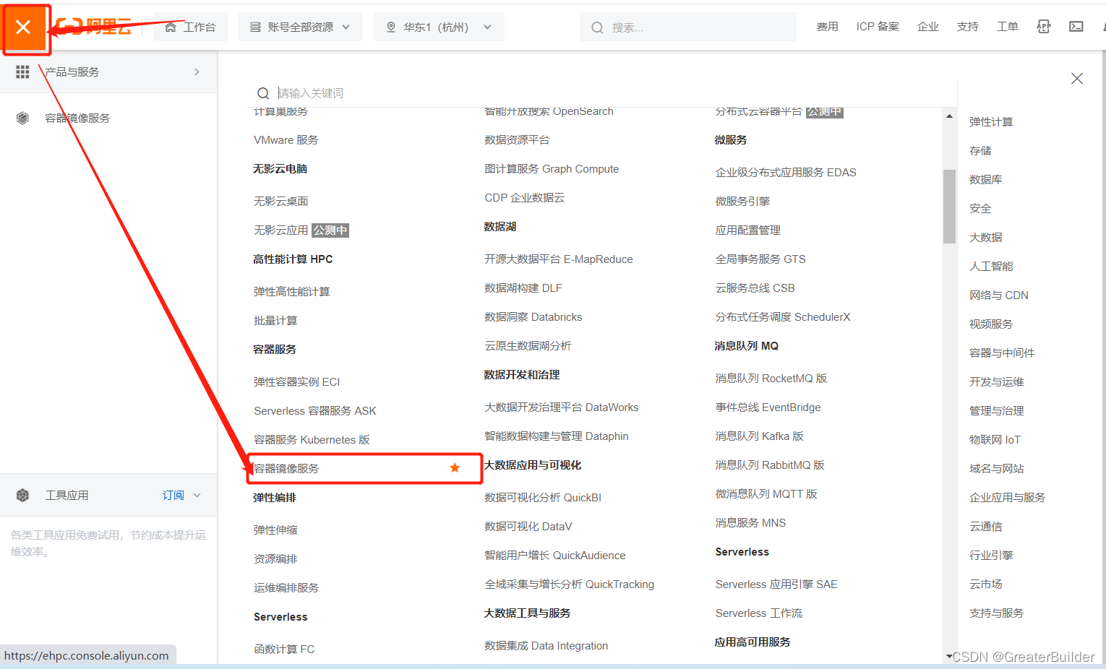
Task: Open VMware 服务
Action: coord(286,139)
